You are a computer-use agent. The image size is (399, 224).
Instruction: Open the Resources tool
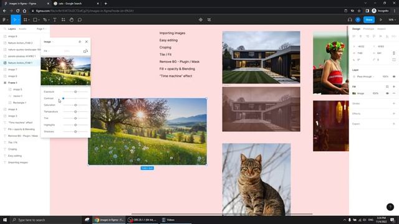[x=63, y=20]
